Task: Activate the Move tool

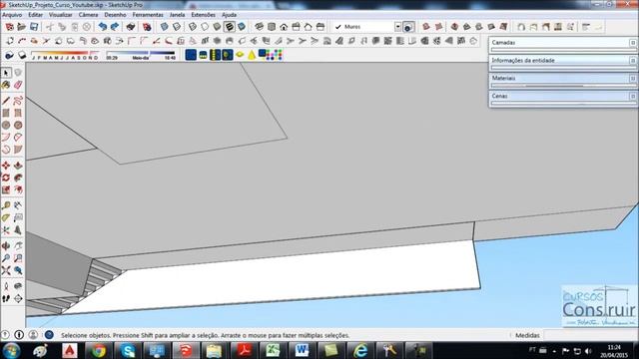Action: click(x=6, y=166)
